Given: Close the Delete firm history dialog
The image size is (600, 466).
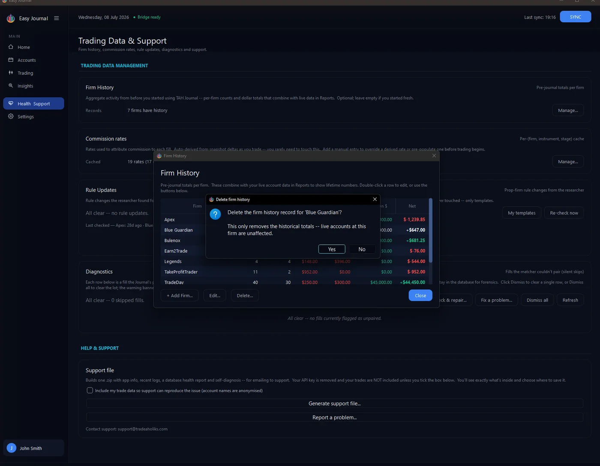Looking at the screenshot, I should pyautogui.click(x=375, y=199).
